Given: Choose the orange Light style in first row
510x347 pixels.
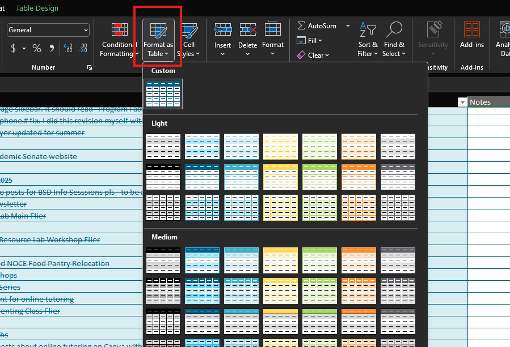Looking at the screenshot, I should [359, 147].
